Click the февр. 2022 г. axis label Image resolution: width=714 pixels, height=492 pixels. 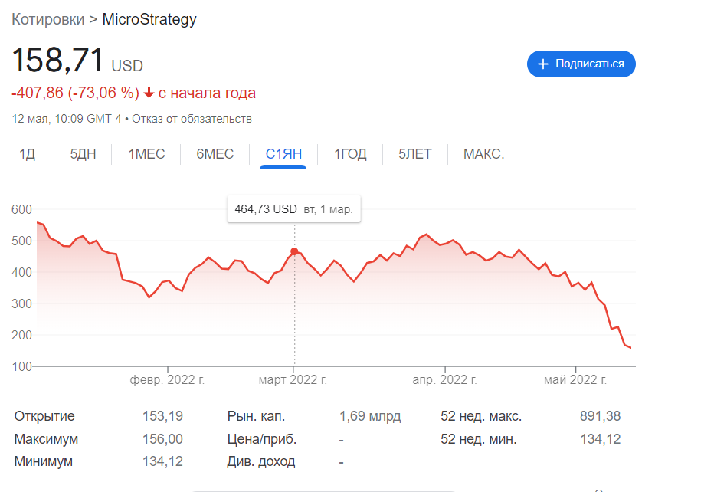pyautogui.click(x=167, y=379)
